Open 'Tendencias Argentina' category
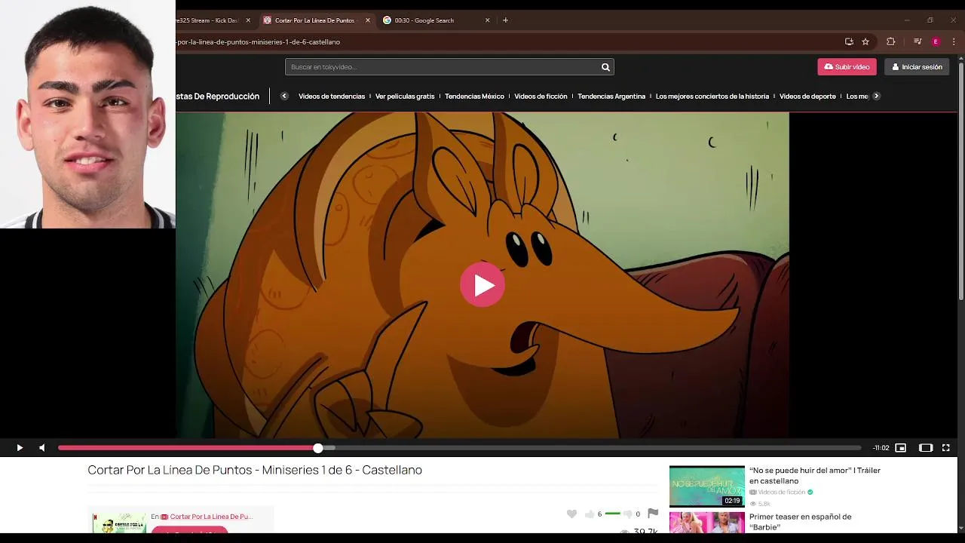965x543 pixels. tap(611, 97)
